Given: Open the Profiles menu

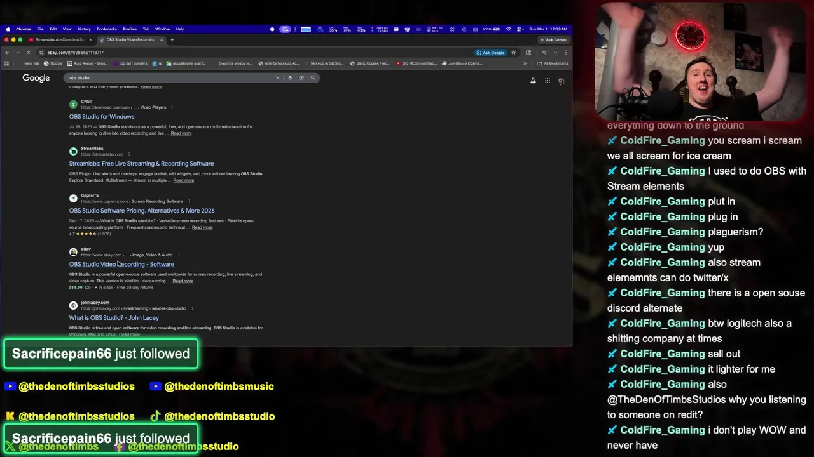Looking at the screenshot, I should [130, 29].
